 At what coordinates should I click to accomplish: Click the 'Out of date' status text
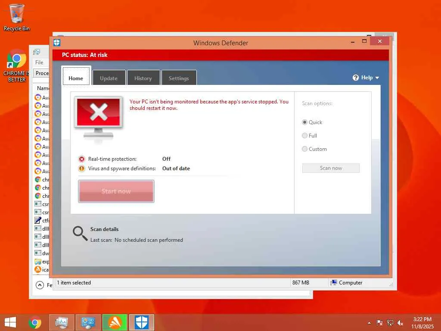point(176,169)
